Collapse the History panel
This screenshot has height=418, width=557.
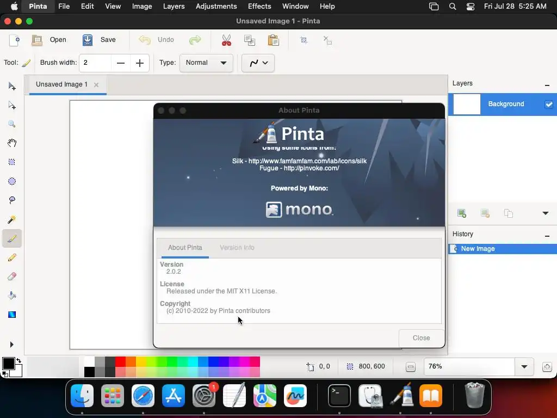(x=547, y=236)
